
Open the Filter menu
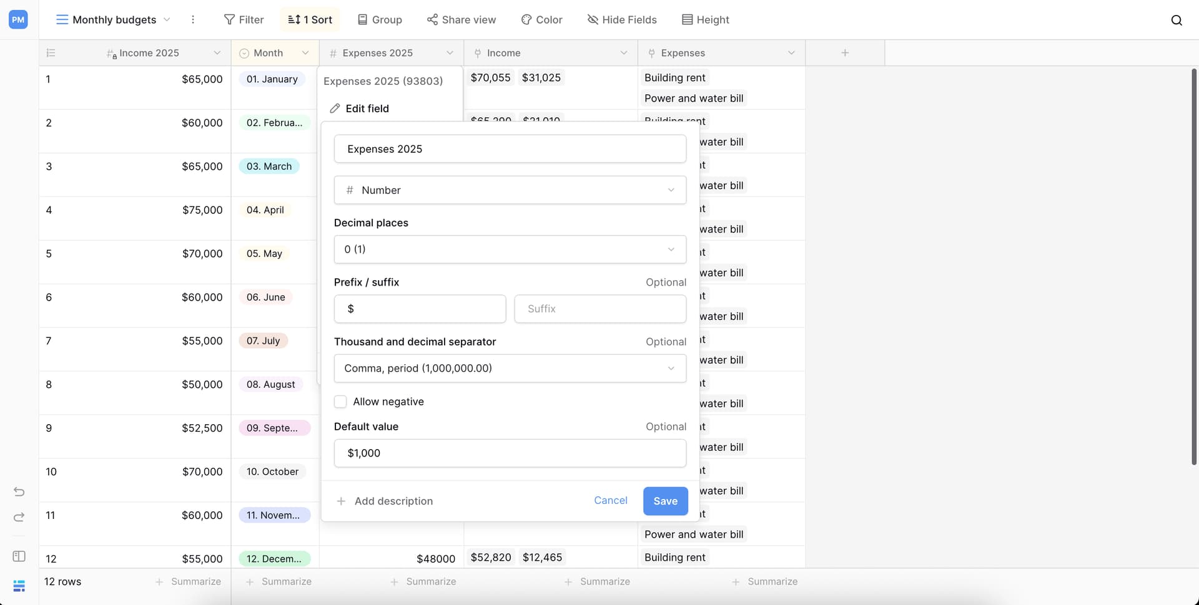pos(244,19)
